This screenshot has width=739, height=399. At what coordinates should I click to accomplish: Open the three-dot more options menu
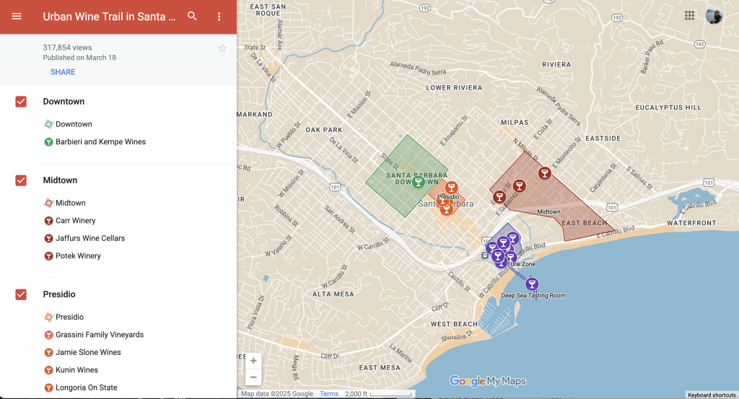coord(219,17)
